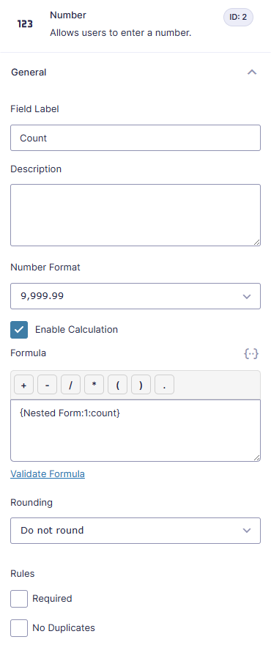Click the Validate Formula link
This screenshot has width=271, height=645.
point(48,474)
